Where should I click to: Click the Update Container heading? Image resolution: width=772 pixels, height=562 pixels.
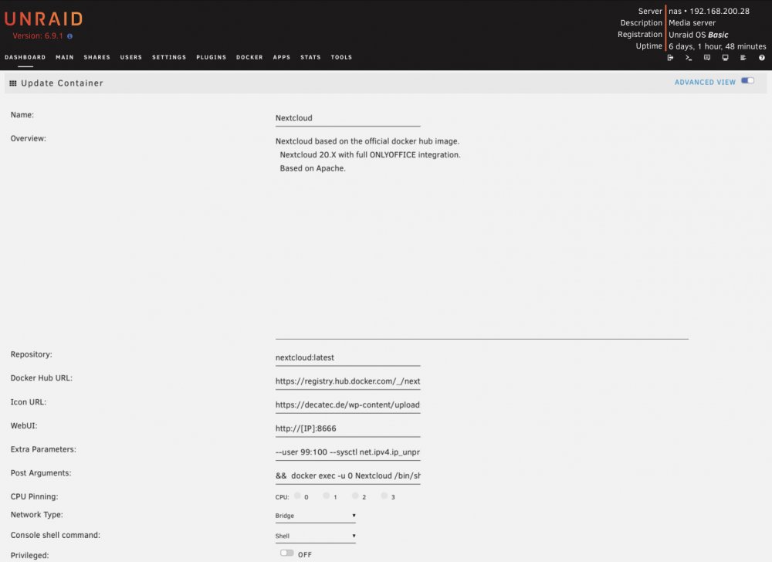click(62, 83)
